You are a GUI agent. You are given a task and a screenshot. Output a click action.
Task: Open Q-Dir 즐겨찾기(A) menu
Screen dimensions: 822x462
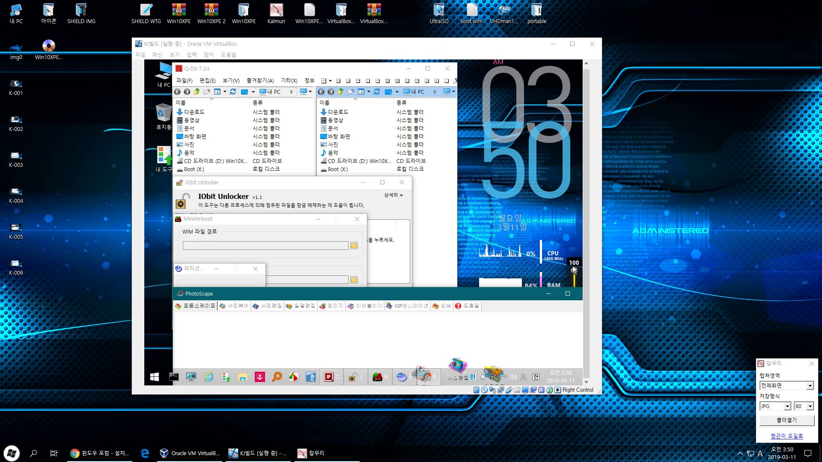(260, 80)
